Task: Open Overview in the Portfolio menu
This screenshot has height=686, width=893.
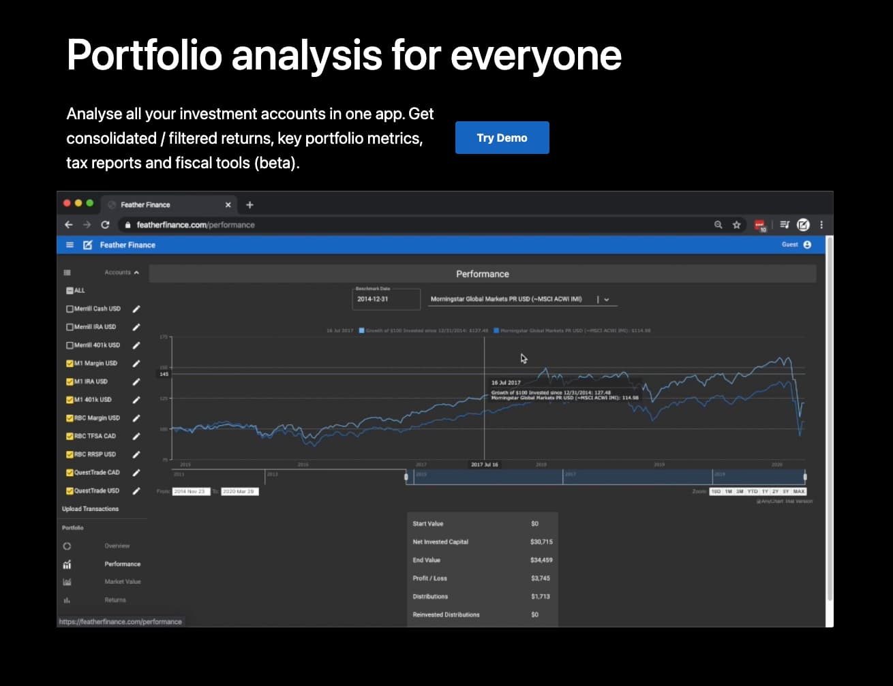Action: click(117, 546)
